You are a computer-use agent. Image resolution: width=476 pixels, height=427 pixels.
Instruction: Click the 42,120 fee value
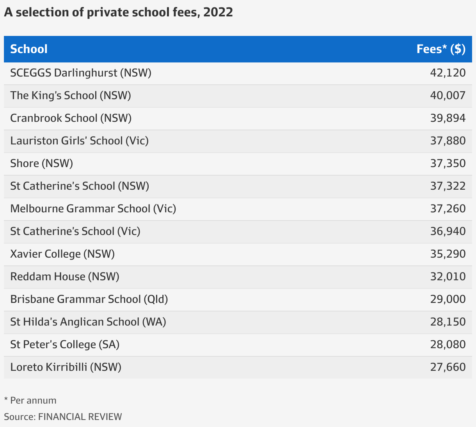pos(448,73)
